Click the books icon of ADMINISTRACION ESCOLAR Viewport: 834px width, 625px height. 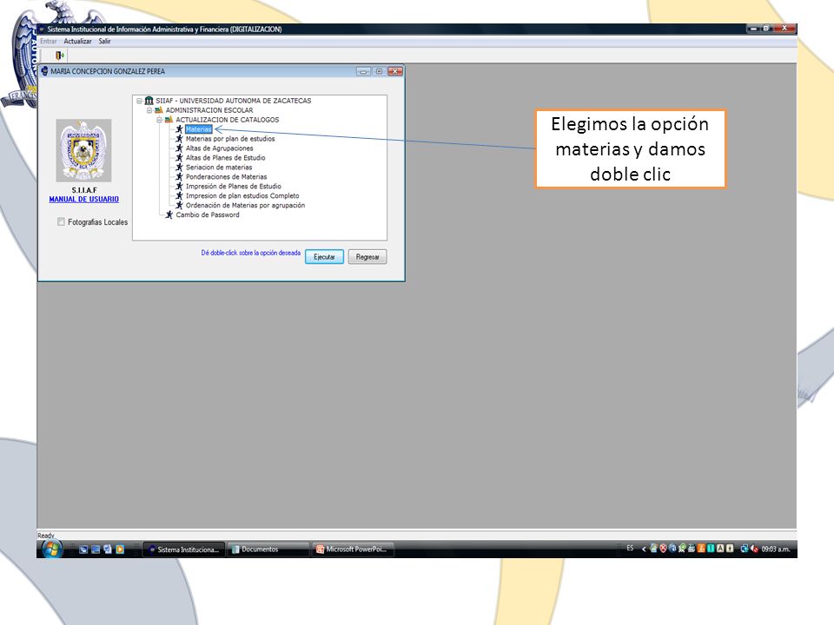tap(158, 110)
